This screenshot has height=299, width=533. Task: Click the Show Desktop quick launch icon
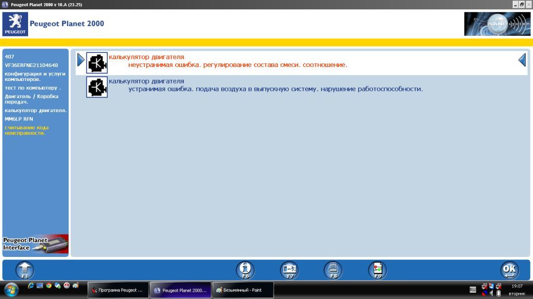[x=40, y=286]
